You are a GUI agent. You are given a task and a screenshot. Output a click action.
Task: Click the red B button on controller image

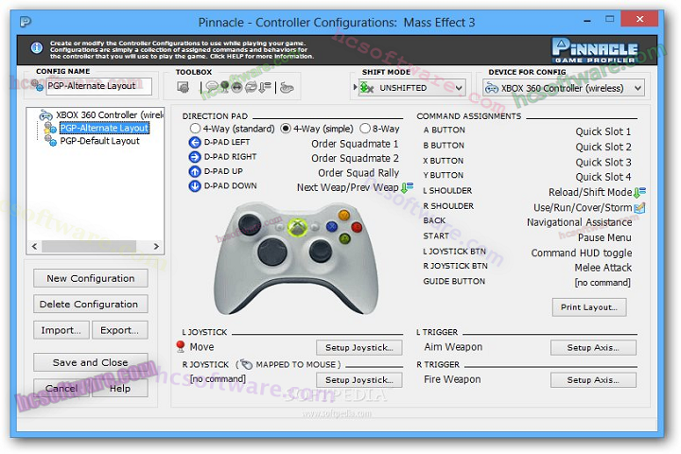(357, 227)
